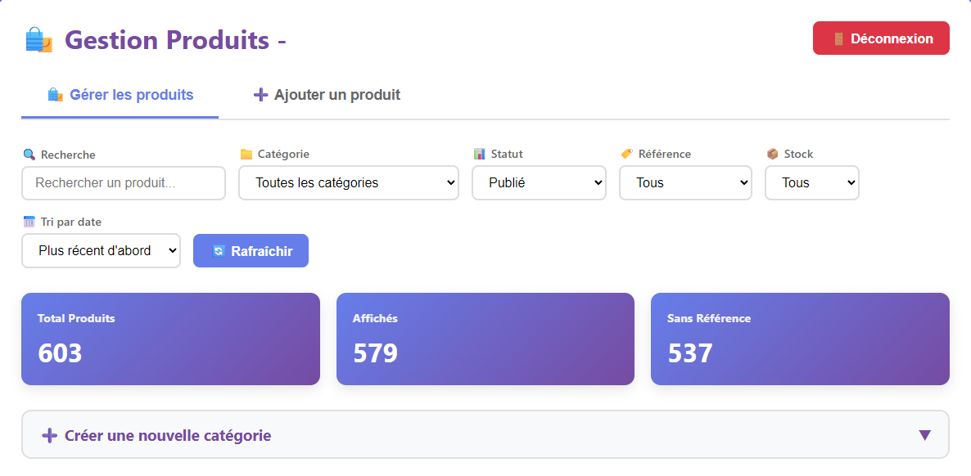The height and width of the screenshot is (476, 971).
Task: Change the Statut filter from Publié
Action: click(x=539, y=182)
